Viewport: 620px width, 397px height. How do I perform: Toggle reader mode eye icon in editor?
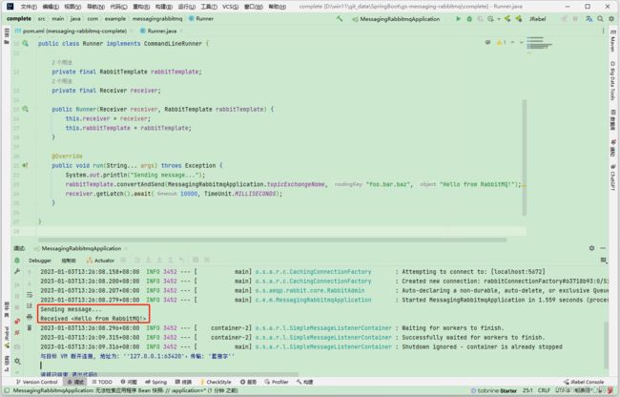click(488, 42)
